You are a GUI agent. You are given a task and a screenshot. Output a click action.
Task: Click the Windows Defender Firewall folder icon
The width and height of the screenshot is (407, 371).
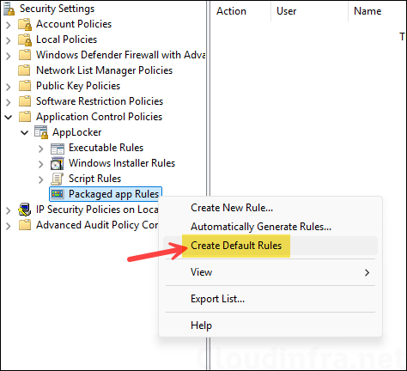pyautogui.click(x=25, y=55)
